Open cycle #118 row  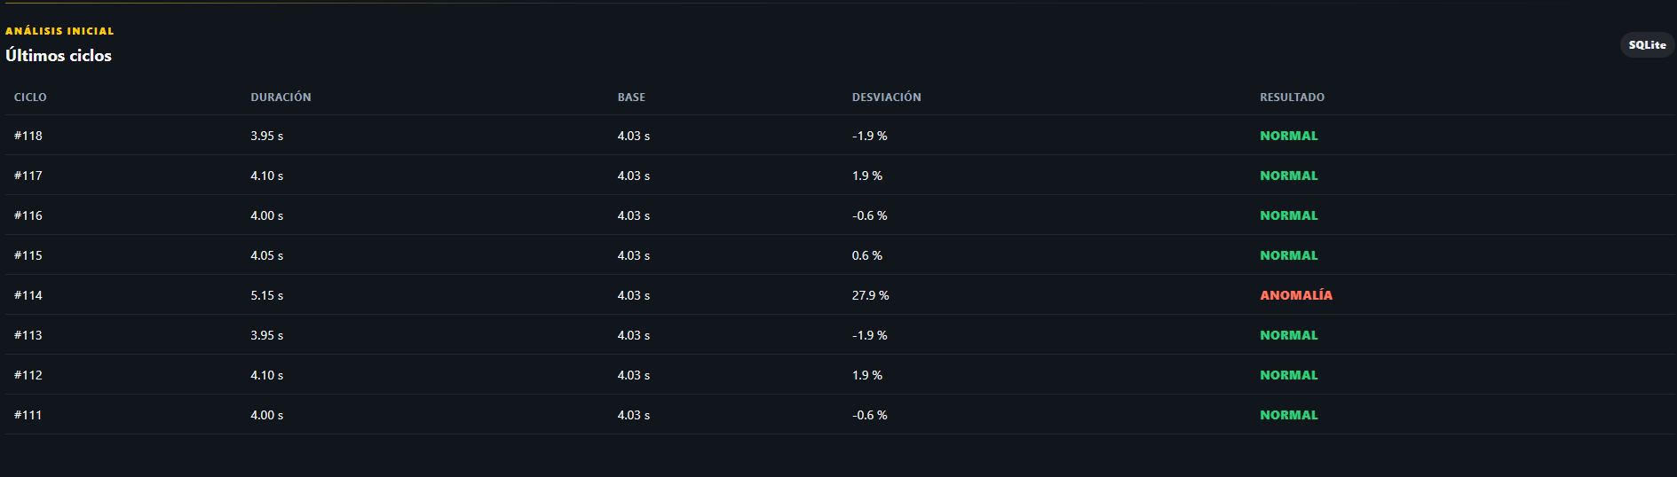click(841, 136)
